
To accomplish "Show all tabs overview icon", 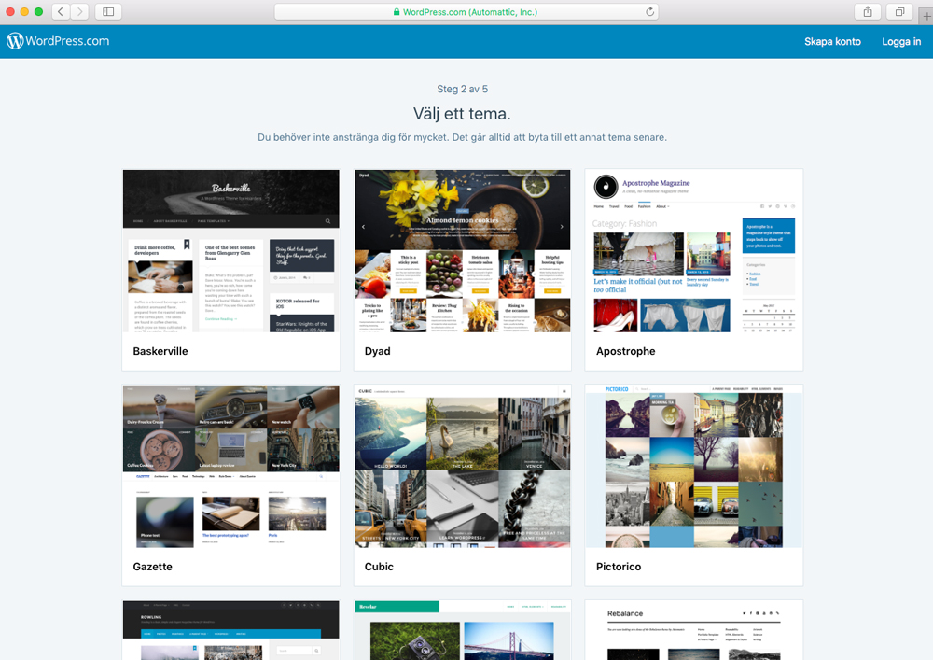I will pos(899,12).
